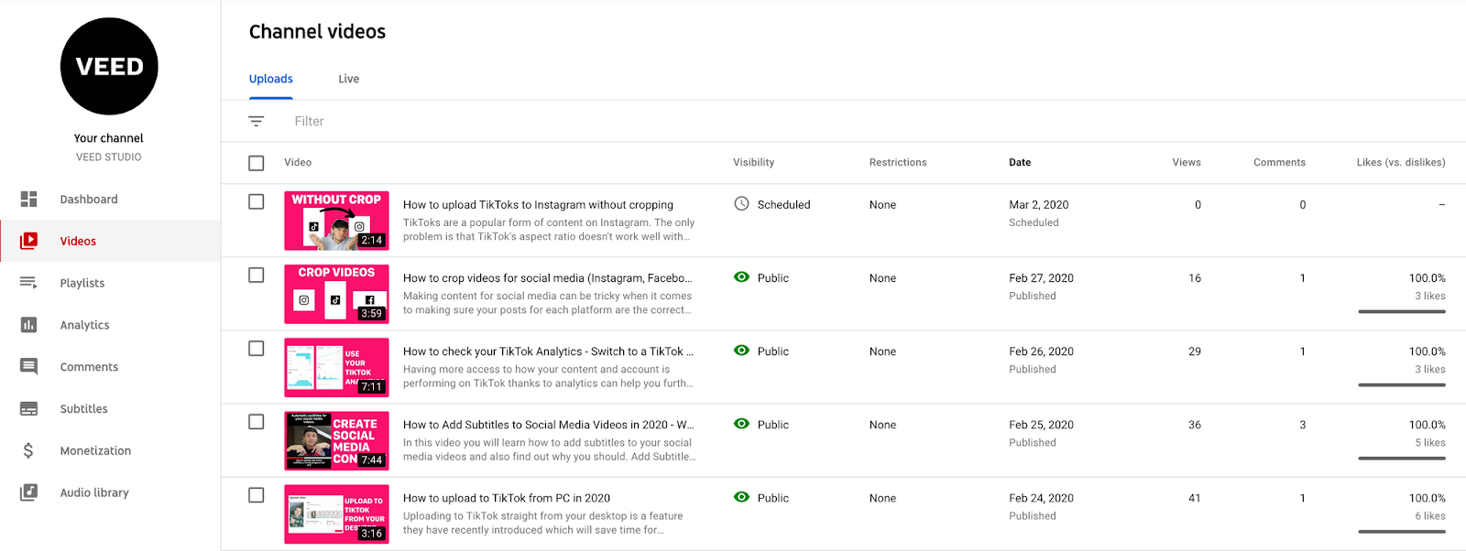
Task: Click the Dashboard grid icon
Action: pyautogui.click(x=28, y=199)
